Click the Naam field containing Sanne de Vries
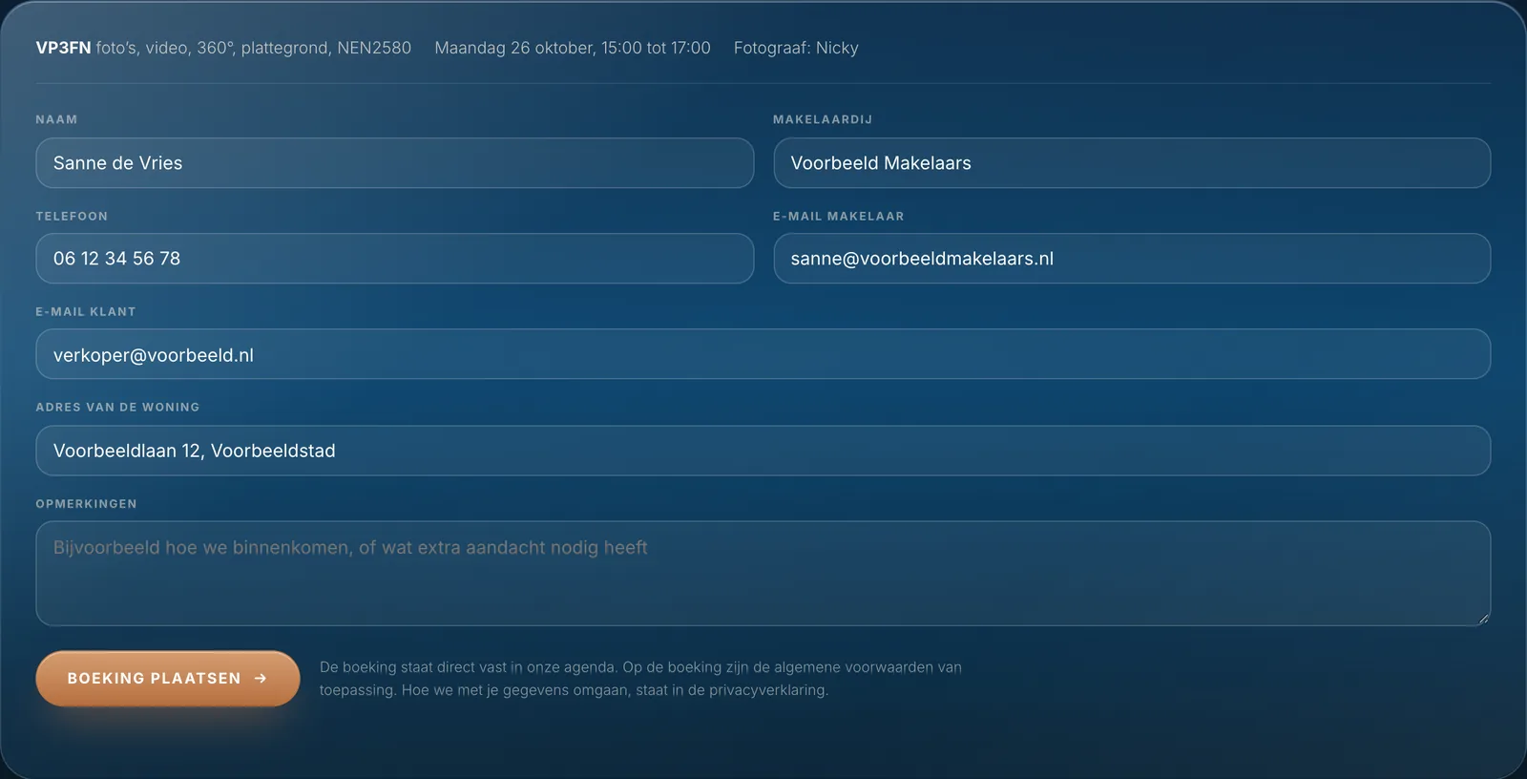Screen dimensions: 1527x779 (394, 163)
